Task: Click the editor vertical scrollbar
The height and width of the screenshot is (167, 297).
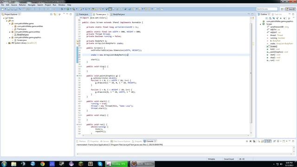Action: 251,73
